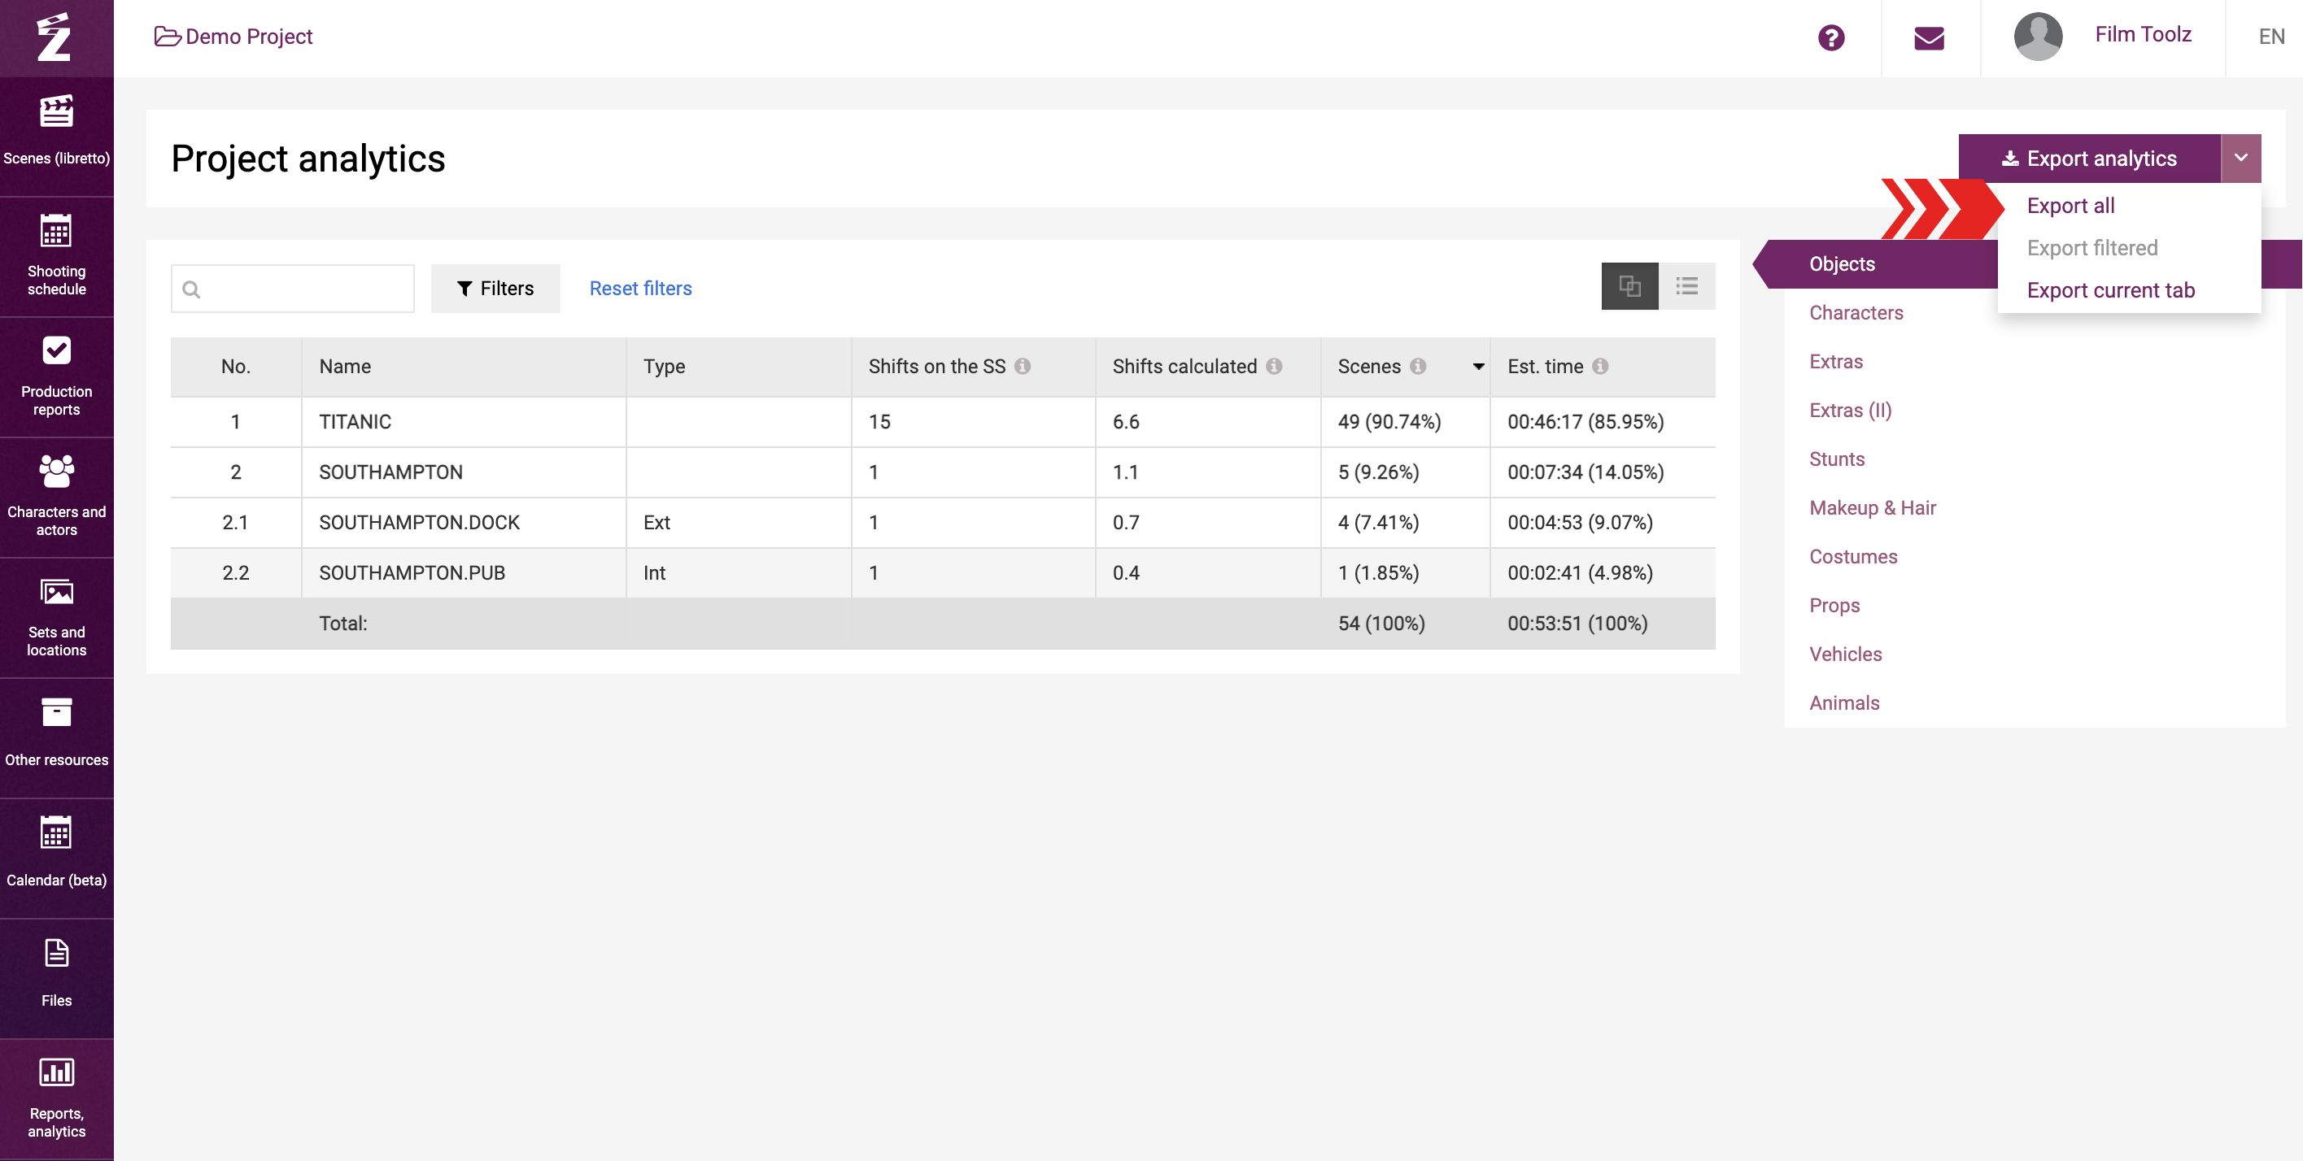This screenshot has height=1161, width=2303.
Task: Open Reports, analytics section
Action: point(56,1099)
